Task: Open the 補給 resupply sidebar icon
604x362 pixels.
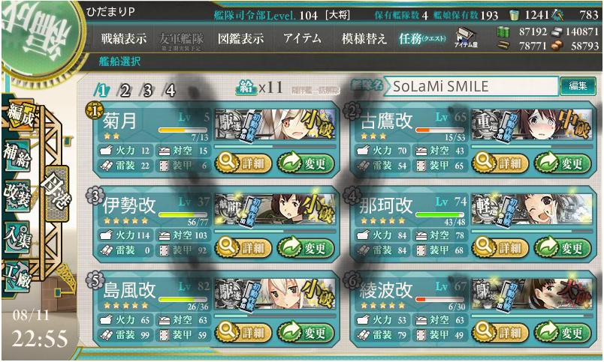Action: [x=17, y=156]
